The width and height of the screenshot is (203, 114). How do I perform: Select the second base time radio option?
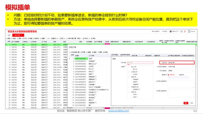click(x=178, y=75)
